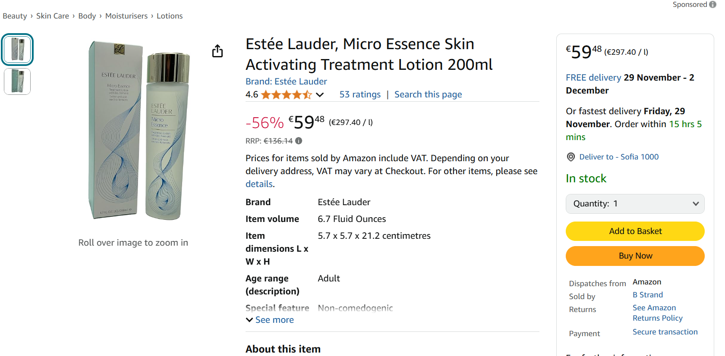Click the share icon beside product image

[x=217, y=51]
